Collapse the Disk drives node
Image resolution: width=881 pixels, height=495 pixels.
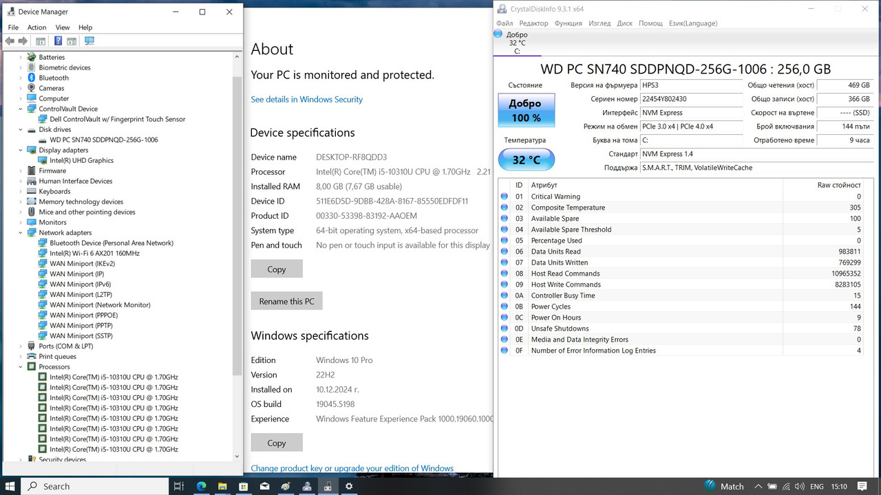tap(21, 129)
